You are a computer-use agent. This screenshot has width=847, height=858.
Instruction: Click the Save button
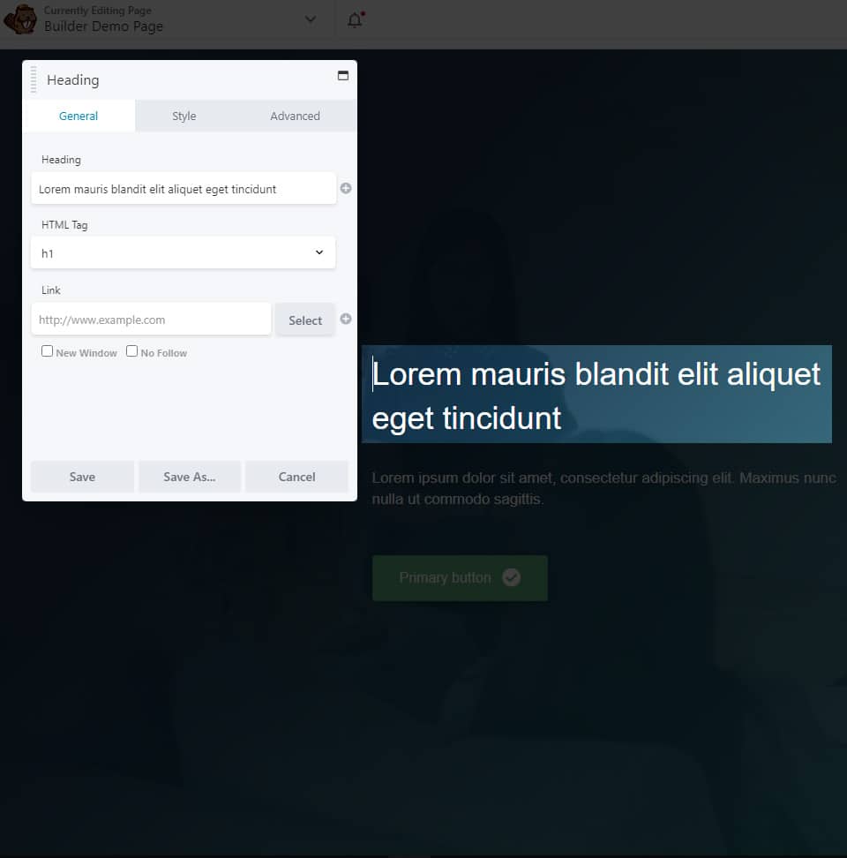coord(82,477)
